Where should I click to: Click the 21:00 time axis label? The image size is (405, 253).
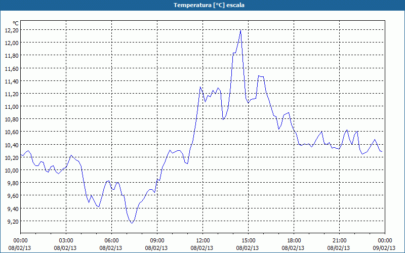pyautogui.click(x=339, y=241)
